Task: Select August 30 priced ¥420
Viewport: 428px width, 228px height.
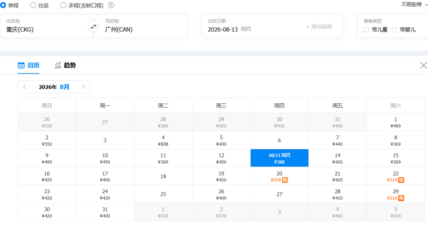Action: point(47,212)
